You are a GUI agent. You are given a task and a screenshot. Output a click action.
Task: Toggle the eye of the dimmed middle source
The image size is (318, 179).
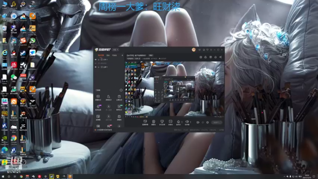[96, 63]
